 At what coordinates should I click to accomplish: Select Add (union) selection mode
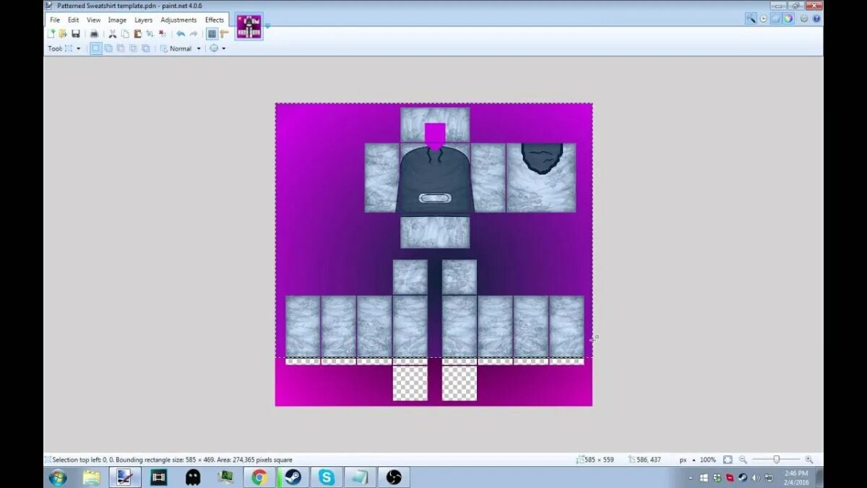(x=108, y=48)
